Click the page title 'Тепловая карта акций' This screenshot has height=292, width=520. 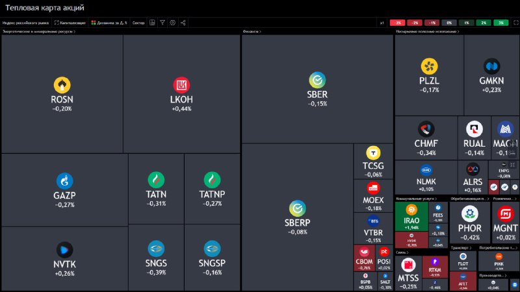pyautogui.click(x=45, y=8)
